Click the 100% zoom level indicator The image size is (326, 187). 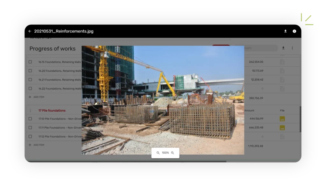click(165, 153)
